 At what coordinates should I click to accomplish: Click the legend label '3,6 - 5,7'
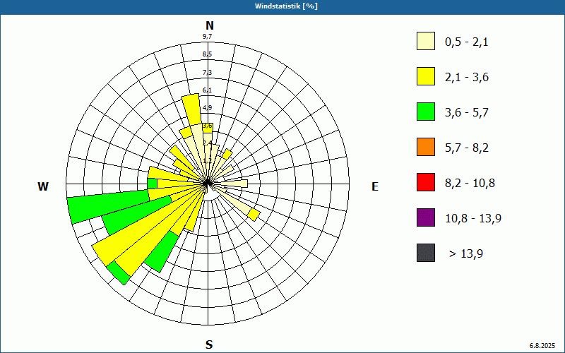coord(467,113)
